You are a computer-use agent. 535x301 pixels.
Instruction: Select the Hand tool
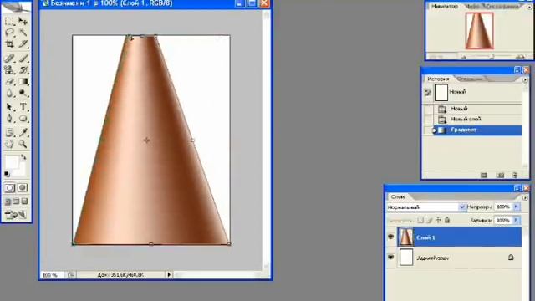coord(9,144)
